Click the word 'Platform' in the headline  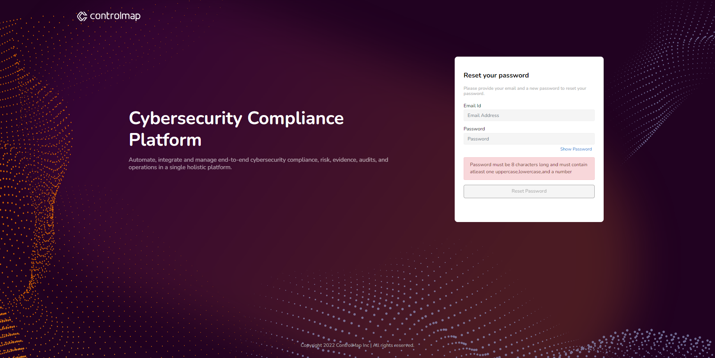165,140
